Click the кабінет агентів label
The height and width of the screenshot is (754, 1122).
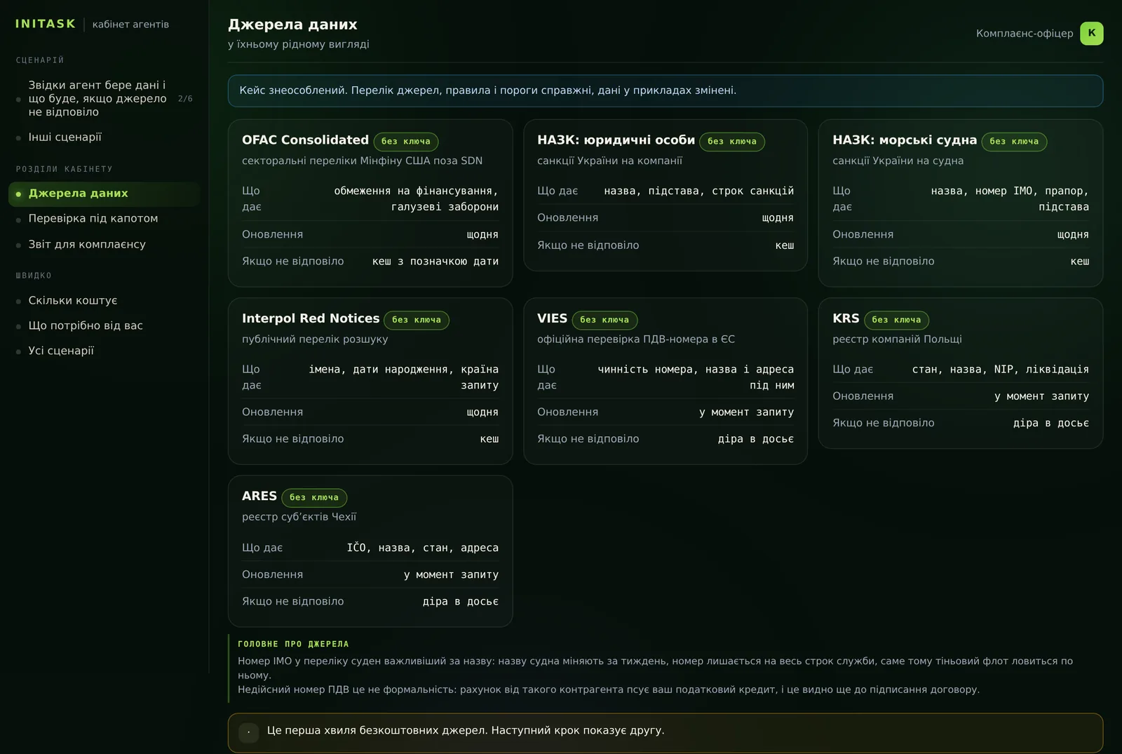tap(130, 25)
